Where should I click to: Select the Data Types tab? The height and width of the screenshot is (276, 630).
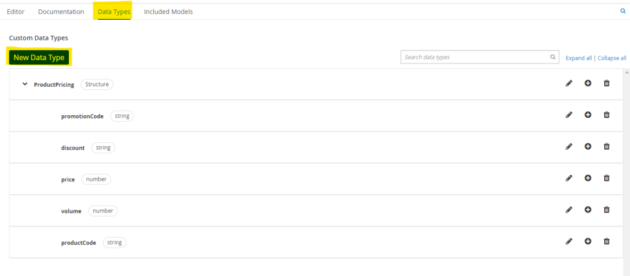click(114, 12)
